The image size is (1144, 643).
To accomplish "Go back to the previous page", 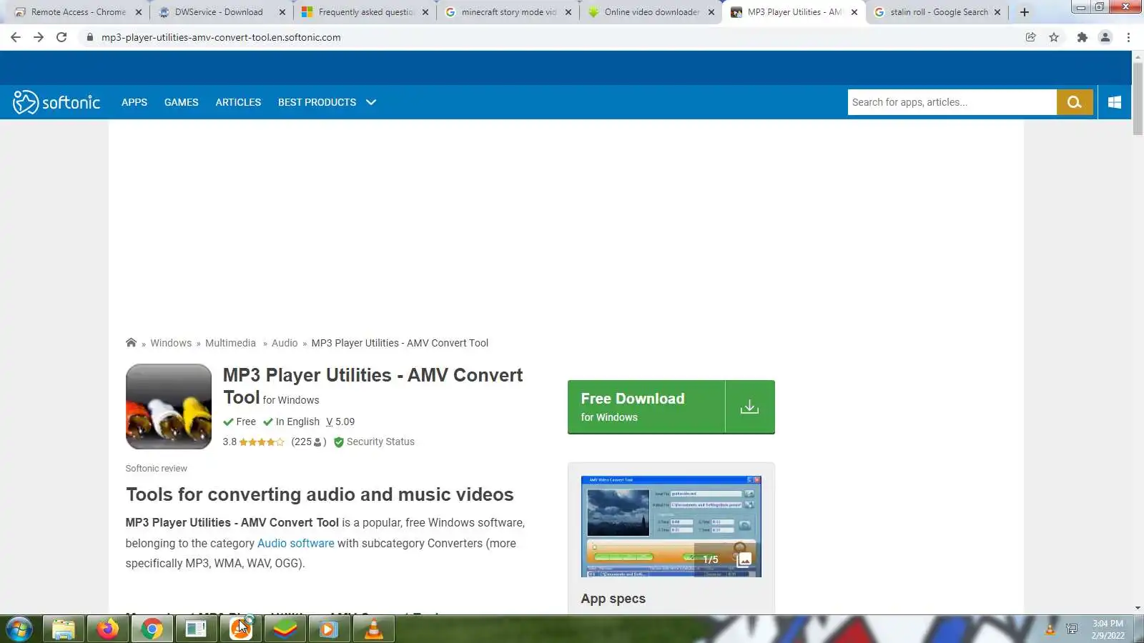I will (16, 37).
